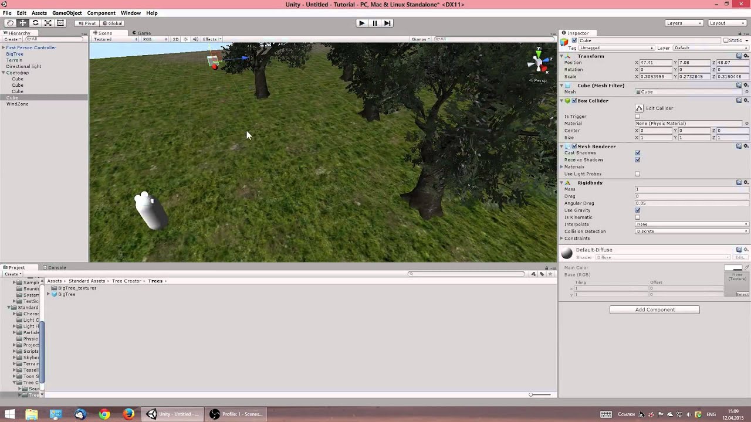Open the Assets menu
Screen dimensions: 751x422
click(39, 13)
